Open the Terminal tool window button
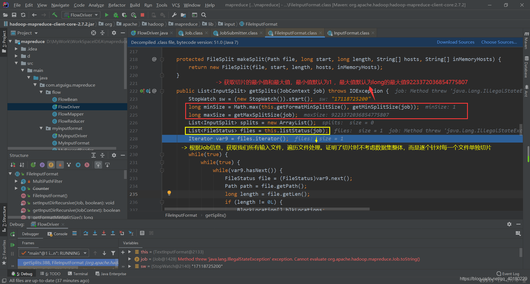 (78, 274)
